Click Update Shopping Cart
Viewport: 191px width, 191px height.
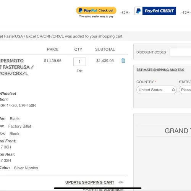(x=90, y=182)
